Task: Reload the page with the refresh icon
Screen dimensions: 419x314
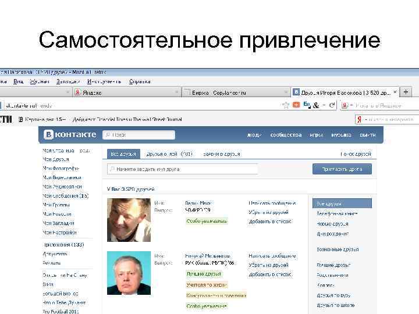Action: 332,105
